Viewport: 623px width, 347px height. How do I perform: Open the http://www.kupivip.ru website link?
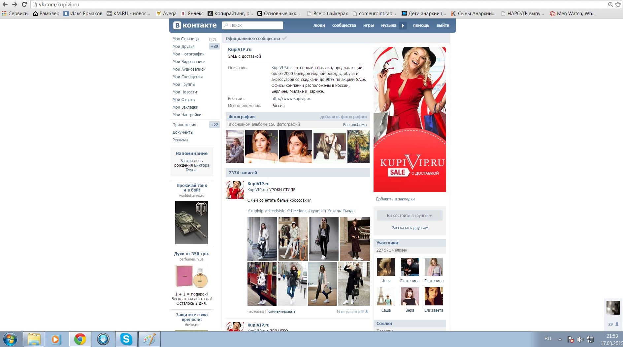tap(291, 99)
